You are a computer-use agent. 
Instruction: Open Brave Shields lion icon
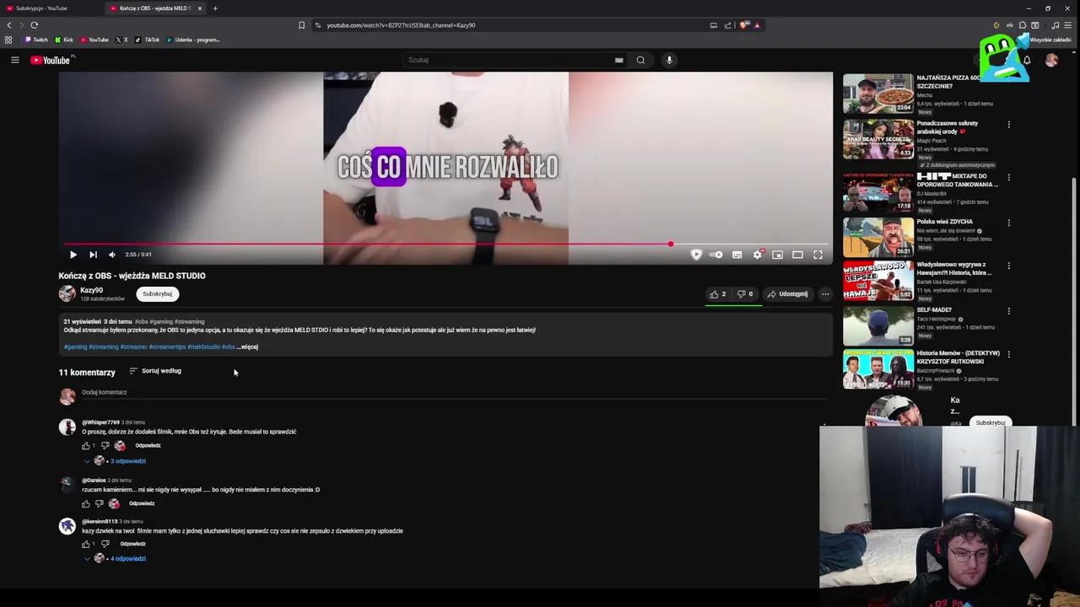pyautogui.click(x=743, y=25)
